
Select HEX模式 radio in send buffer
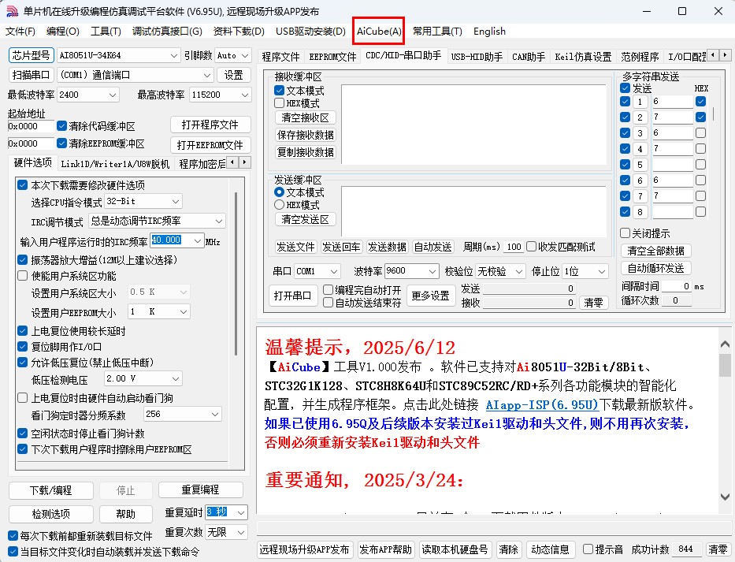point(280,205)
